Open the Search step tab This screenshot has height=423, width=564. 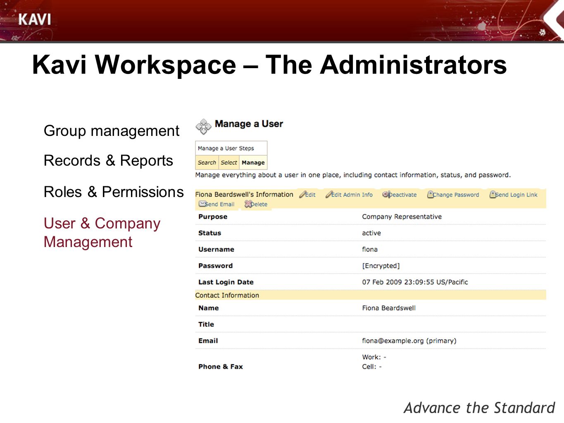207,162
